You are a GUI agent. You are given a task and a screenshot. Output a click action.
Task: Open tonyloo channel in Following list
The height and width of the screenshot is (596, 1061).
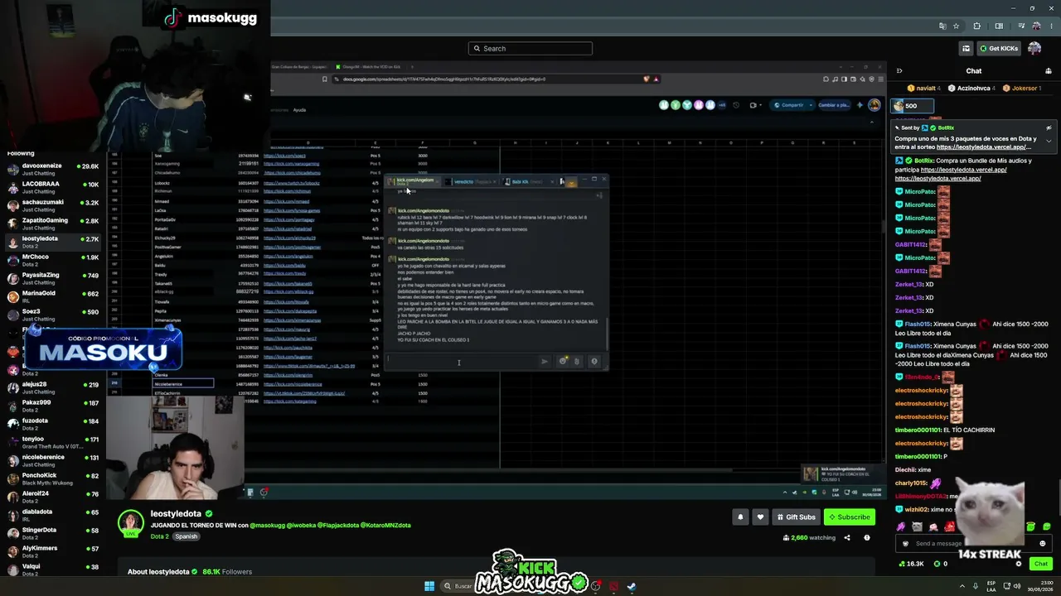52,442
